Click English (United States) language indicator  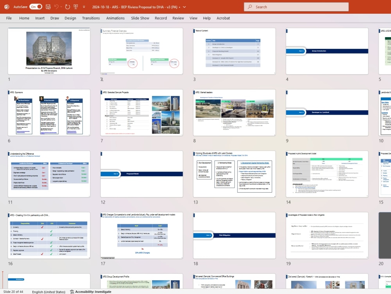pyautogui.click(x=48, y=292)
